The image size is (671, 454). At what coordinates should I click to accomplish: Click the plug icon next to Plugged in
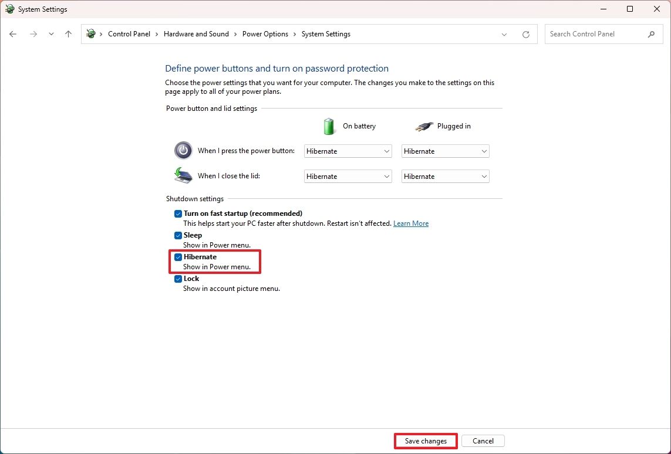pos(424,126)
